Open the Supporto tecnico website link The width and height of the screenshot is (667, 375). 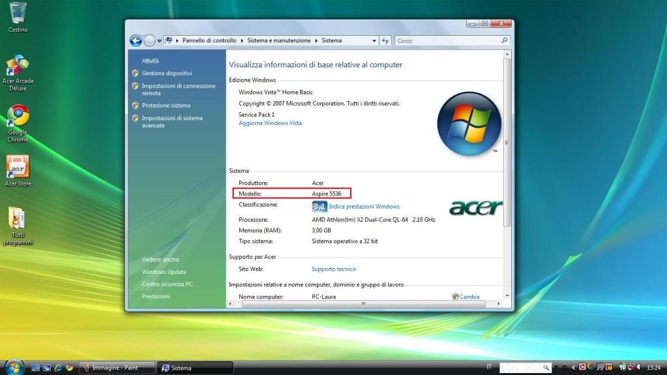pyautogui.click(x=334, y=269)
